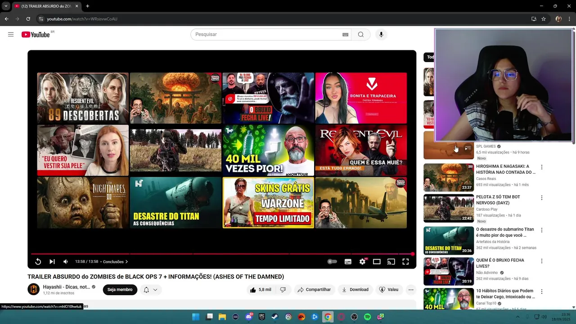Select Eu Quero Vestir Sua Pele endscreen thumbnail
Image resolution: width=576 pixels, height=324 pixels.
(x=83, y=150)
